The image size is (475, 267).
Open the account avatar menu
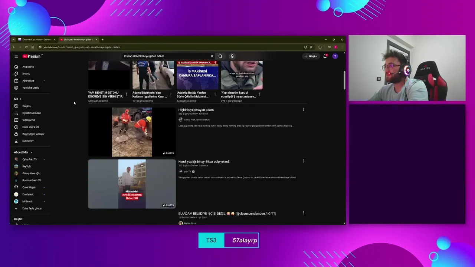point(335,56)
